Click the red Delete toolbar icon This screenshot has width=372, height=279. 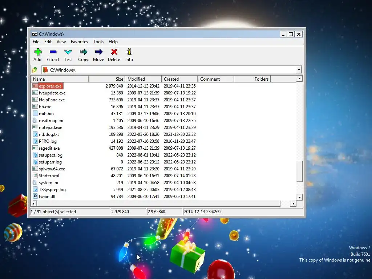pos(114,52)
